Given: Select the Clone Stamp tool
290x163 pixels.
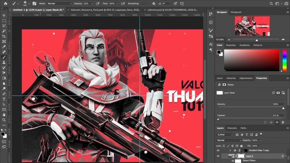Looking at the screenshot, I should pos(4,62).
